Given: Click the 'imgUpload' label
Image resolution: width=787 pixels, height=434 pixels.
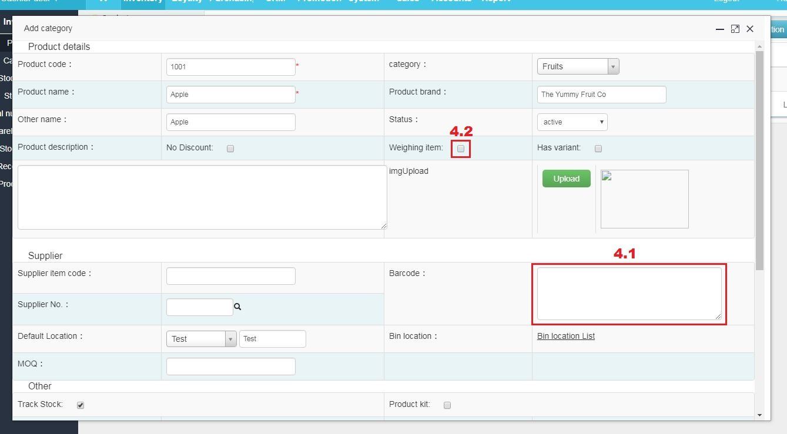Looking at the screenshot, I should (x=408, y=171).
